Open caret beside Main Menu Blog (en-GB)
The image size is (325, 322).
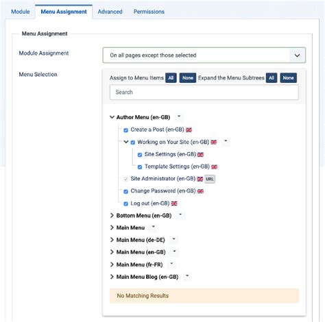pos(187,276)
